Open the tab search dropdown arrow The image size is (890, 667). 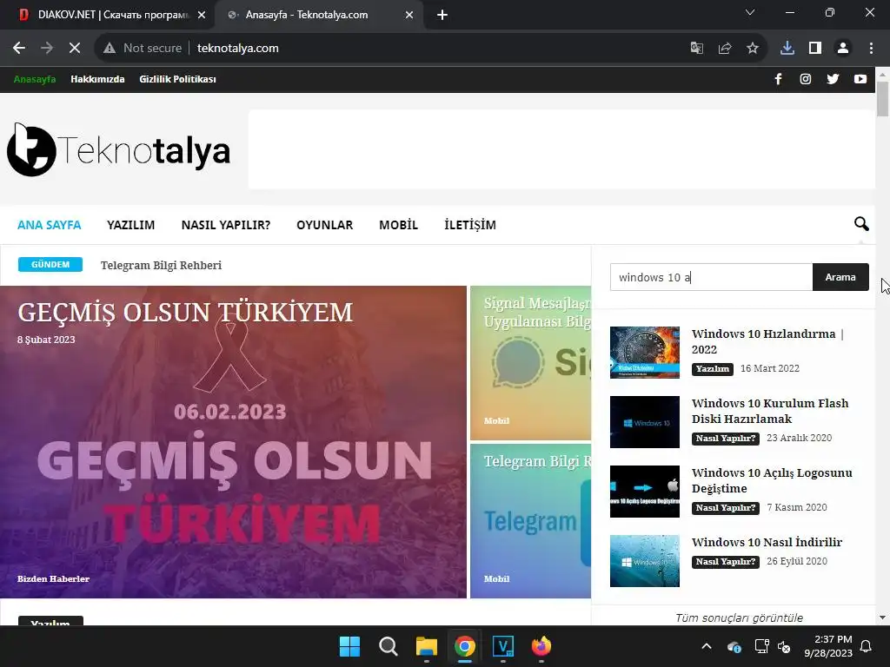tap(750, 12)
